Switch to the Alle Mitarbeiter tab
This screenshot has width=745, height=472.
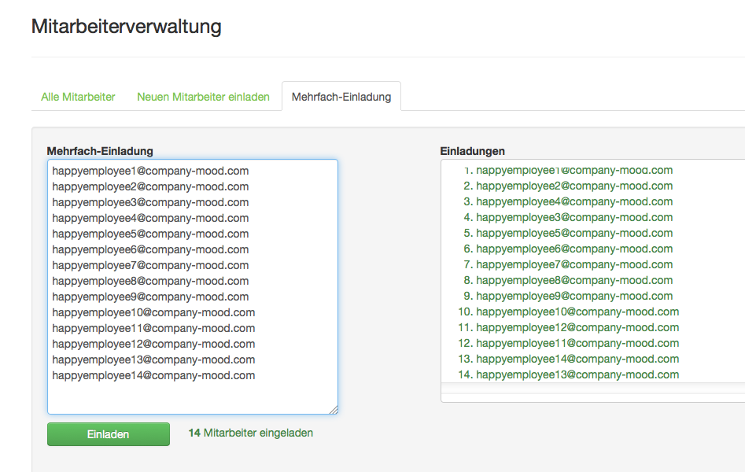78,97
